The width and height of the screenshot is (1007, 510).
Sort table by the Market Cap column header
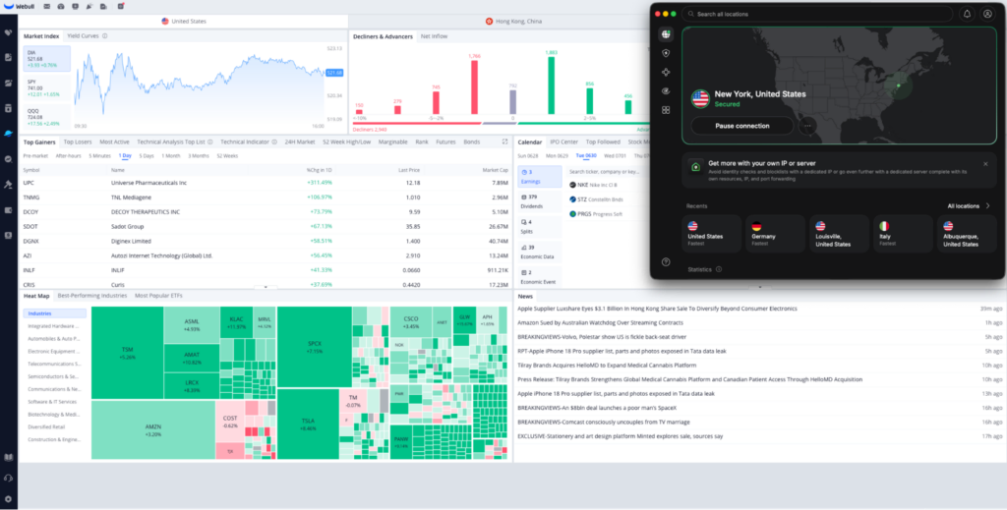tap(496, 170)
